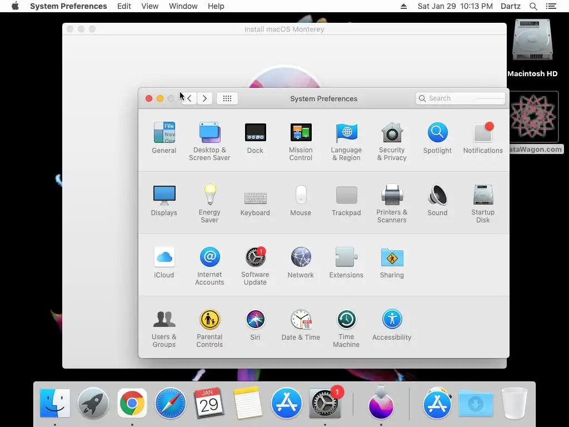Open Time Machine preferences
Screen dimensions: 569x427
pyautogui.click(x=346, y=328)
